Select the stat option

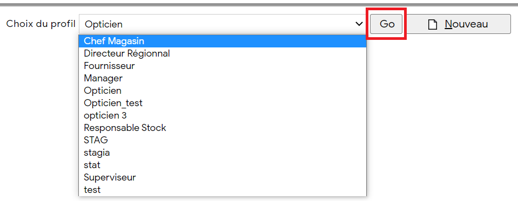(x=223, y=165)
